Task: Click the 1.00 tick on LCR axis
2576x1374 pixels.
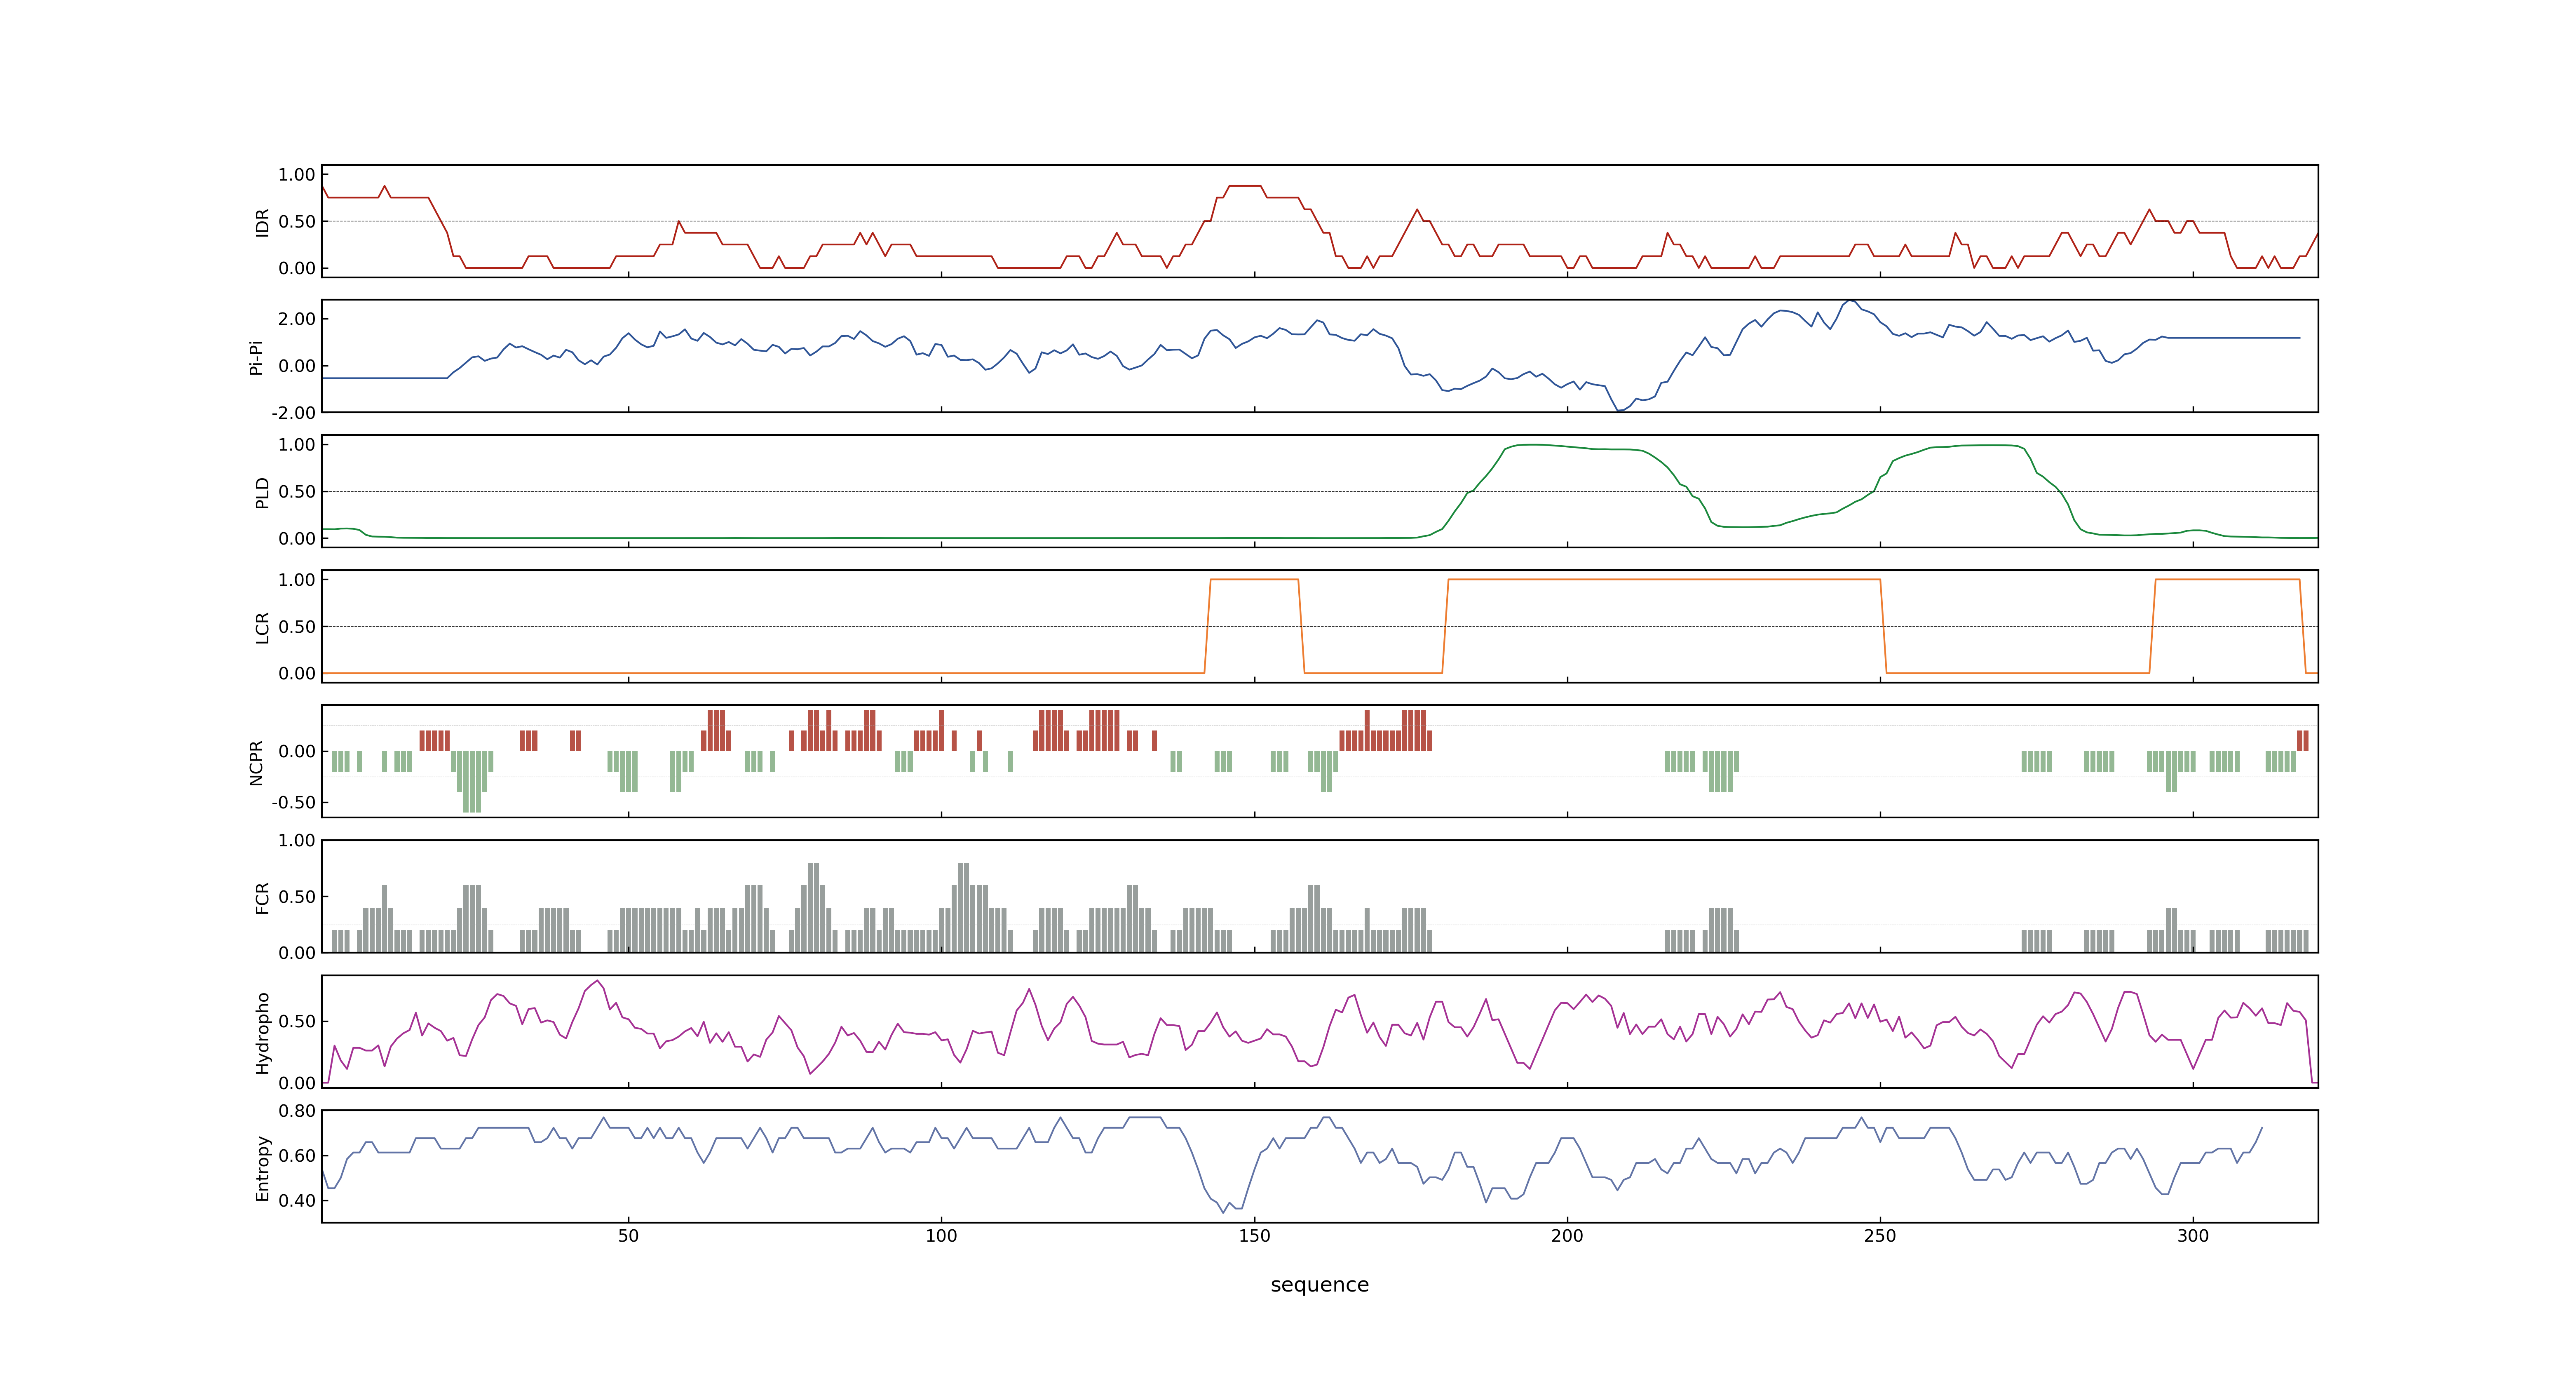Action: [x=297, y=580]
